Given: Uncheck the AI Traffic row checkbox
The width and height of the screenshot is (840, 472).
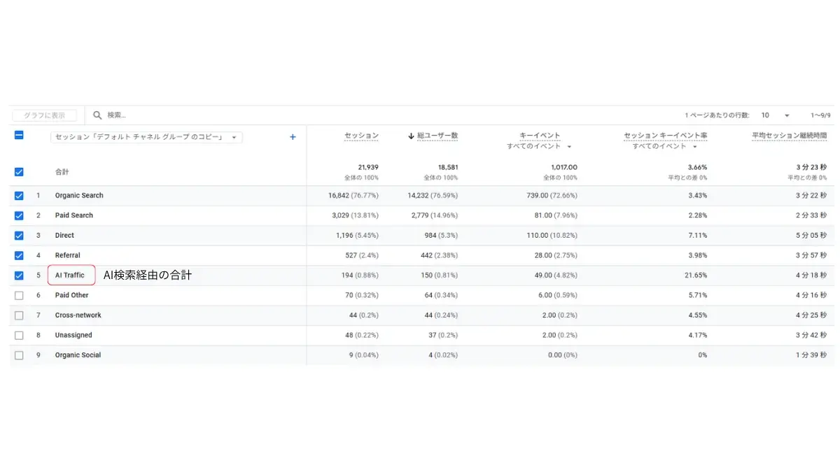Looking at the screenshot, I should point(19,276).
